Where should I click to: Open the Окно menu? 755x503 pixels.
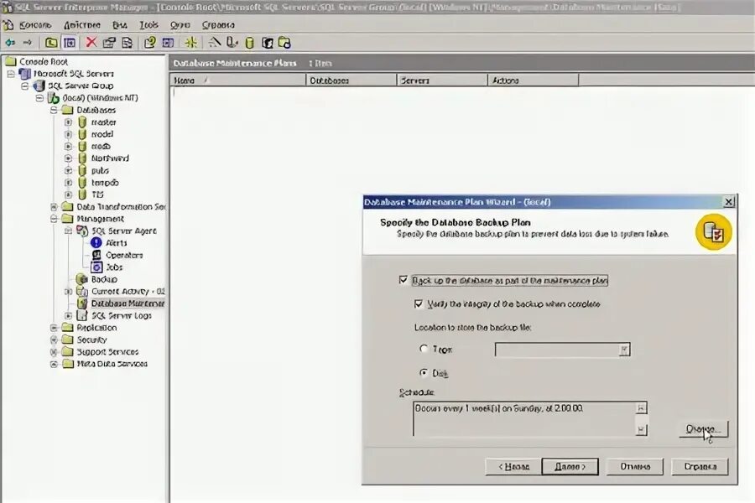[180, 25]
